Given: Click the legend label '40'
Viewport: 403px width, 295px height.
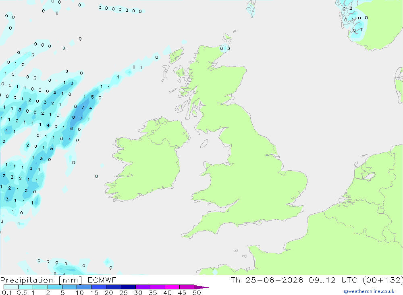Looking at the screenshot, I should pos(168,293).
